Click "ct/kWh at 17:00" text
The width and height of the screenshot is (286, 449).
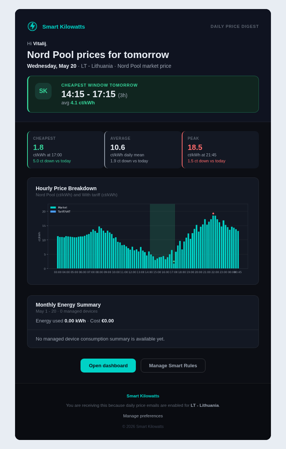click(x=47, y=155)
